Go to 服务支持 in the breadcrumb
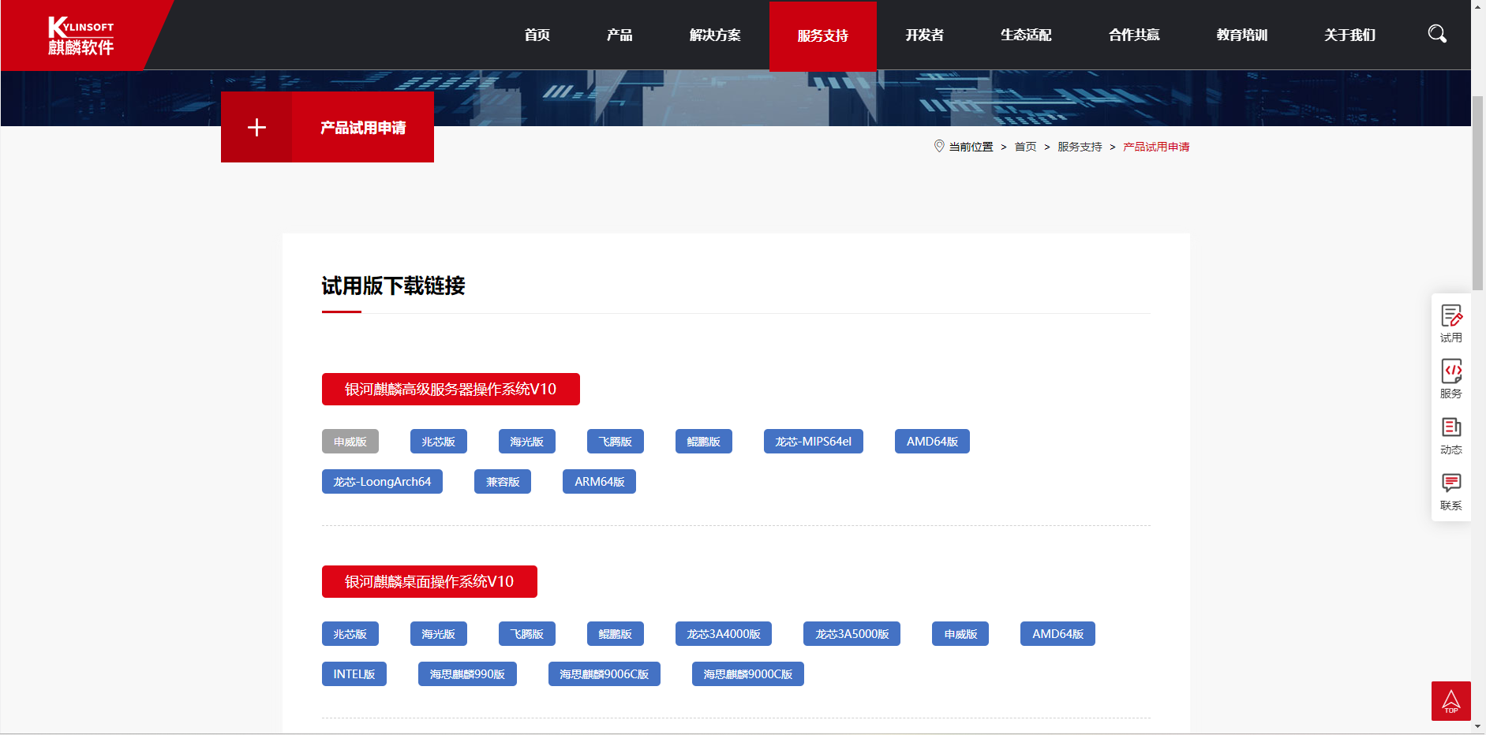Screen dimensions: 1486x735 point(1080,147)
